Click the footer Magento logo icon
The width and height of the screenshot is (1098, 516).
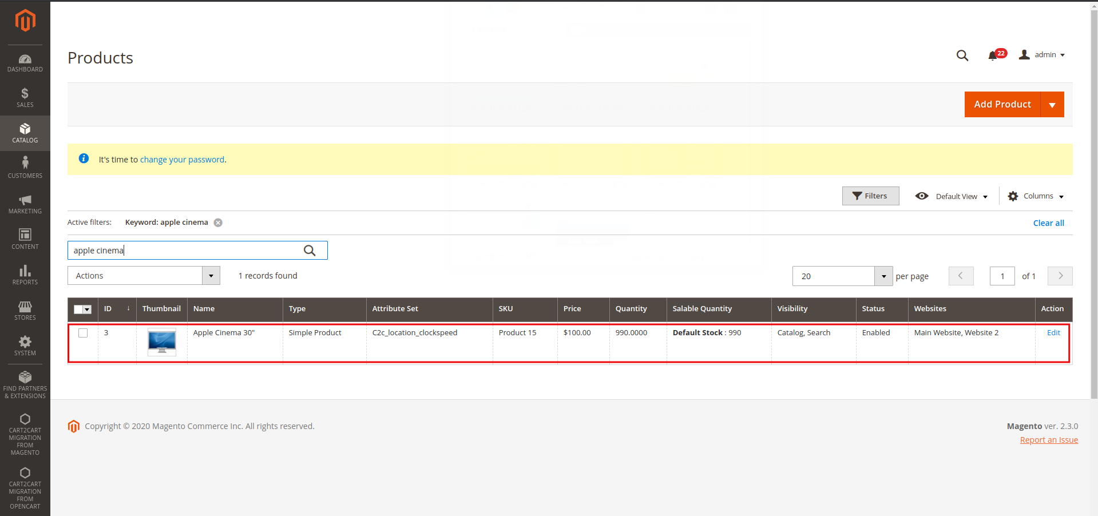[74, 426]
